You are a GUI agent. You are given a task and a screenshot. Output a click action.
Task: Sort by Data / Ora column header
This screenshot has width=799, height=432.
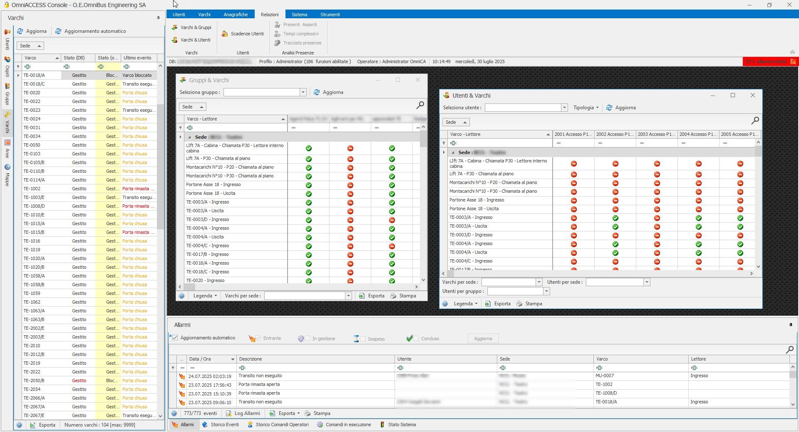pos(212,359)
